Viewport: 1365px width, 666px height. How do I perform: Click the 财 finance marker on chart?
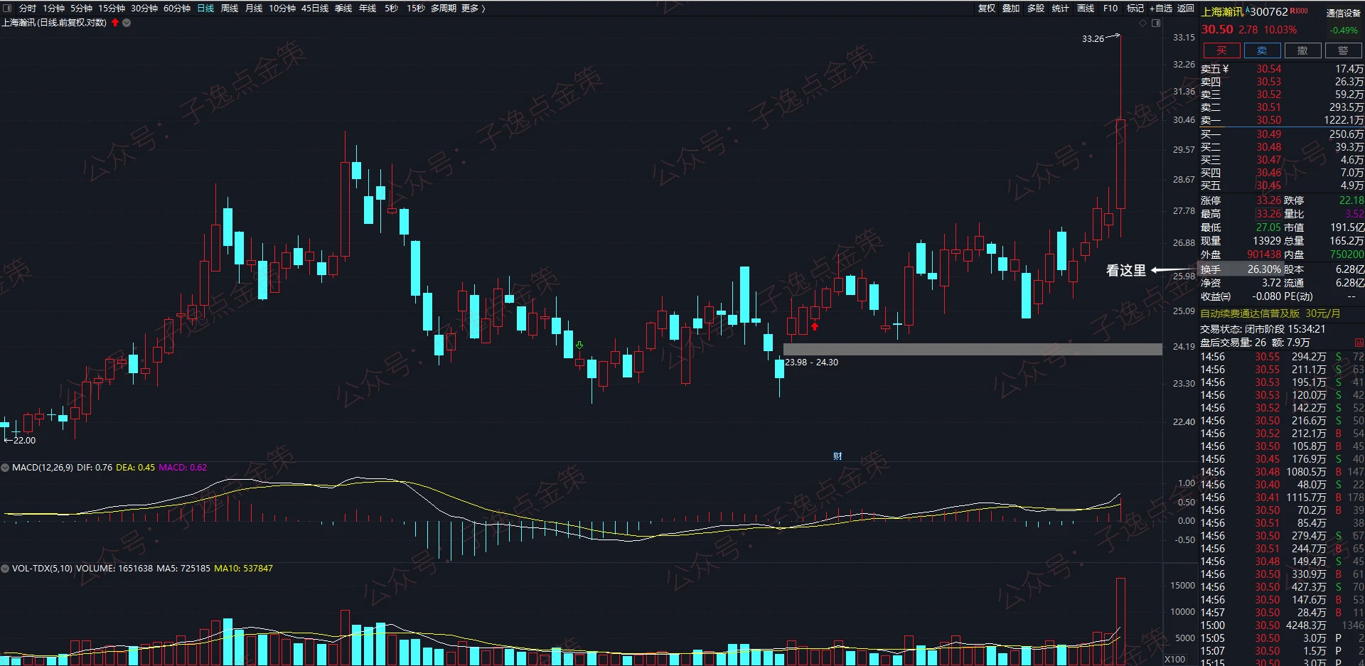tap(837, 456)
